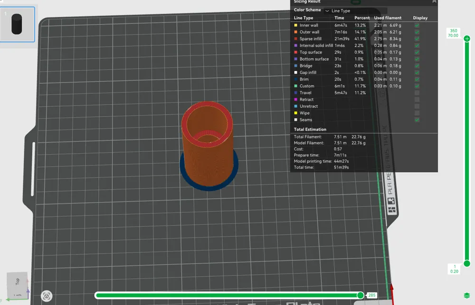Viewport: 475px width, 305px height.
Task: Click the horizontal move slider handle at 285
Action: [x=360, y=296]
